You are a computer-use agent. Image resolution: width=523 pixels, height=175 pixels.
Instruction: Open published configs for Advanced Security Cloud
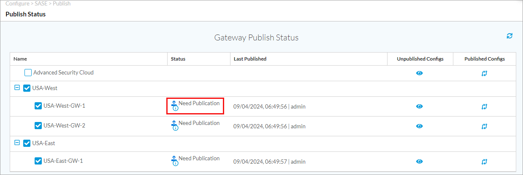pos(484,73)
